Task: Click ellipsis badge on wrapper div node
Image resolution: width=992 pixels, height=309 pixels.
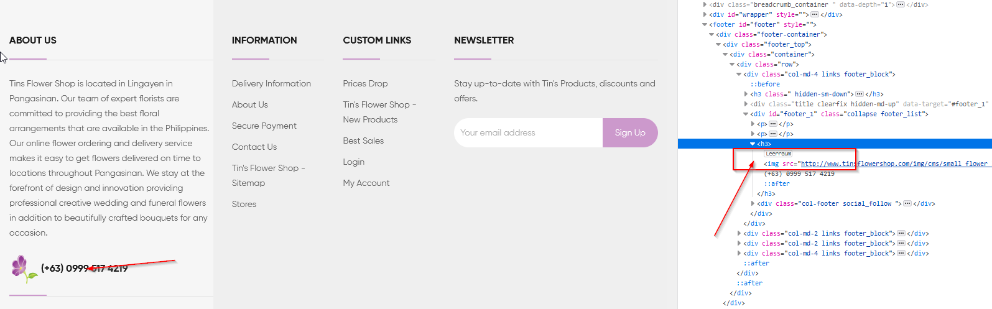Action: pos(814,14)
